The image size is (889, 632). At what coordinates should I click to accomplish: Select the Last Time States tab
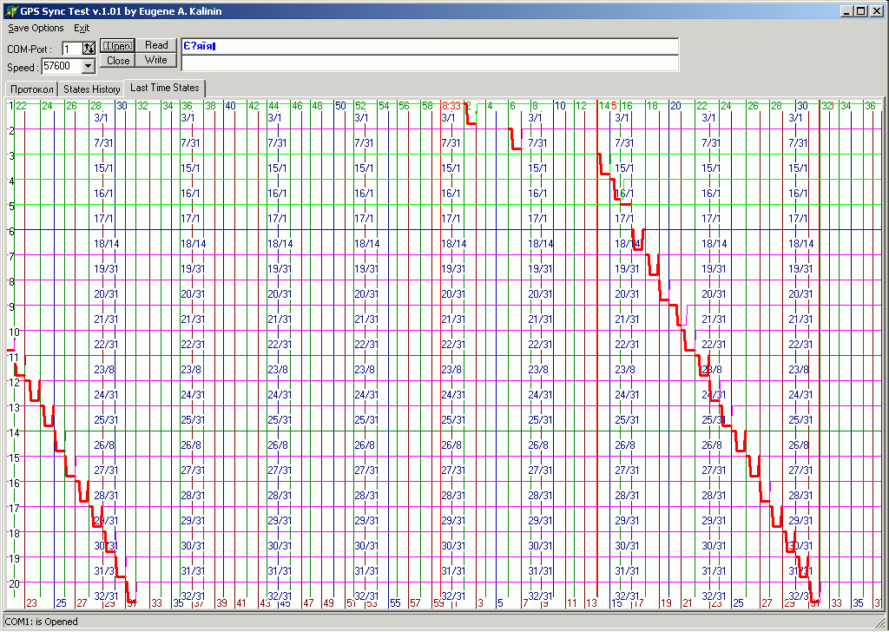(164, 88)
